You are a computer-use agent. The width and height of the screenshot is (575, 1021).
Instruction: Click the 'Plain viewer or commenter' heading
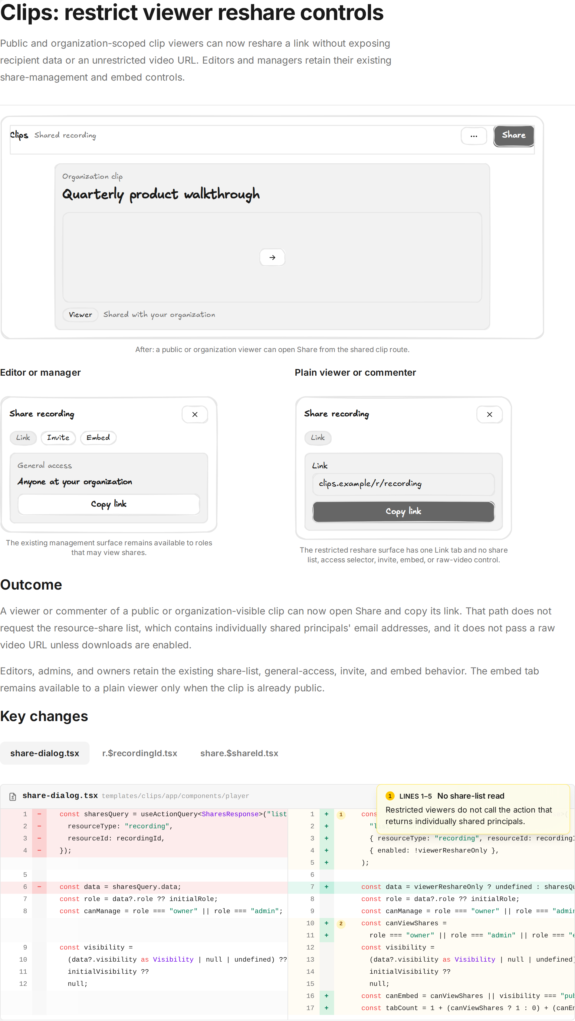[x=355, y=373]
